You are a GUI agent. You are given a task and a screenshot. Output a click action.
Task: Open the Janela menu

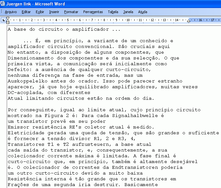[x=128, y=12]
